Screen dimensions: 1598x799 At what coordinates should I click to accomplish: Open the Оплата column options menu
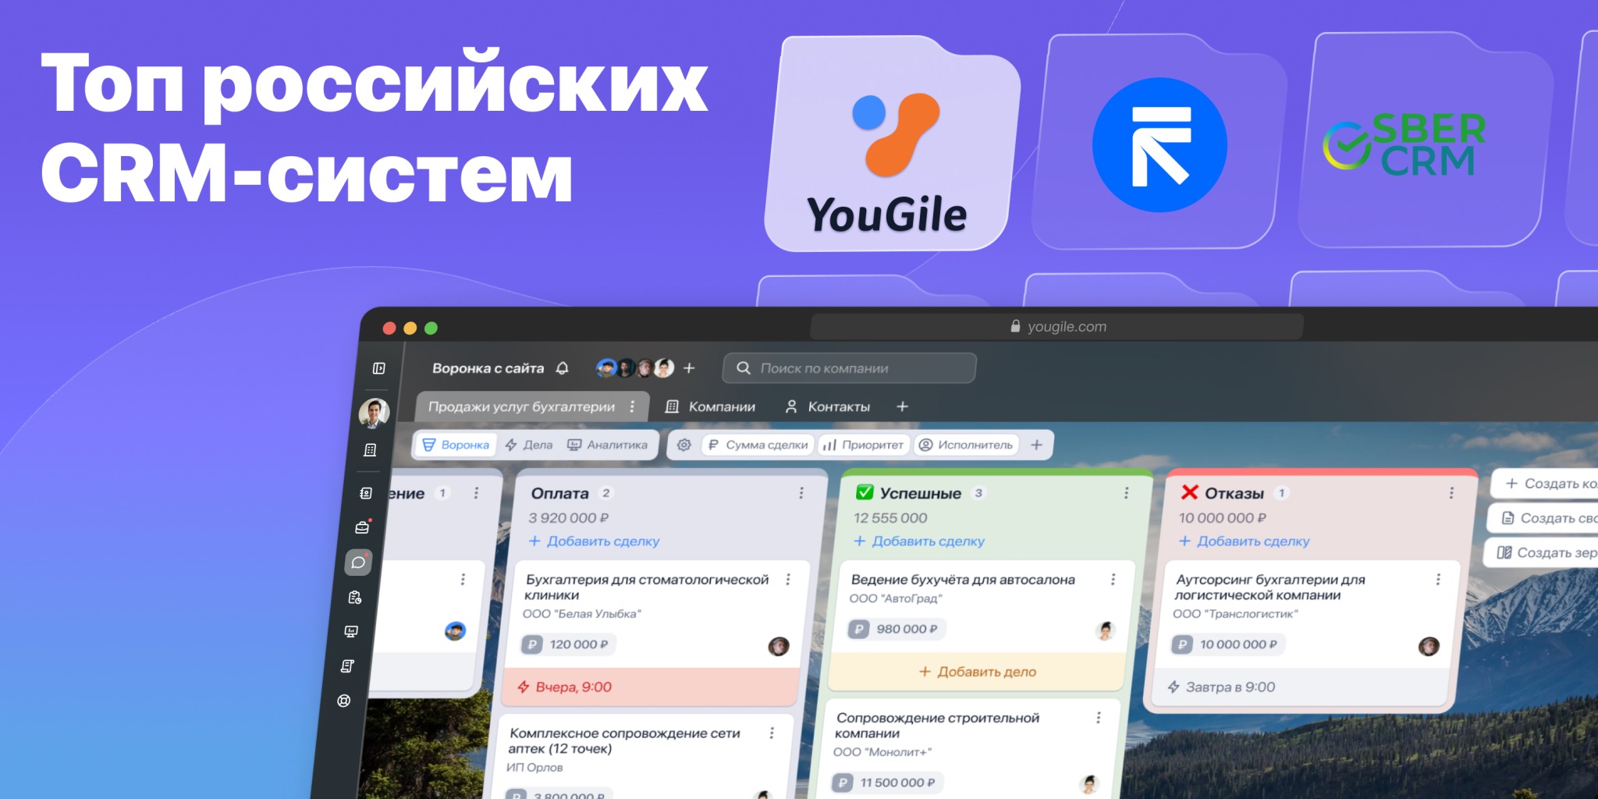801,493
